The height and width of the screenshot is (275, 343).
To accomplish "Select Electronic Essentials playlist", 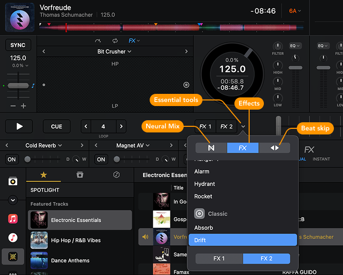I will click(80, 220).
